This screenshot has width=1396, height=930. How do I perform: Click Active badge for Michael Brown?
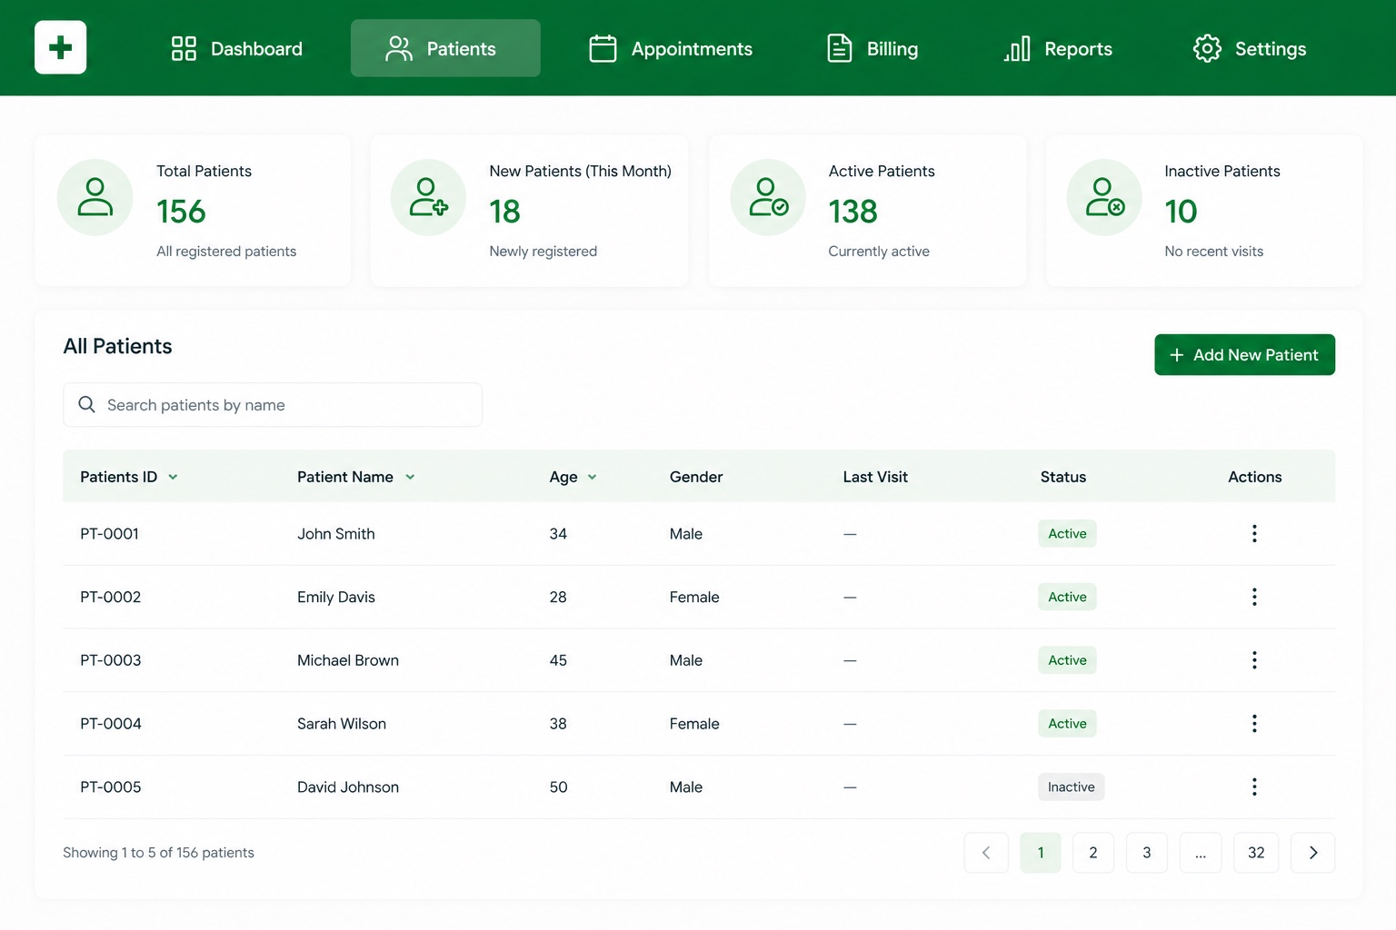(1067, 660)
